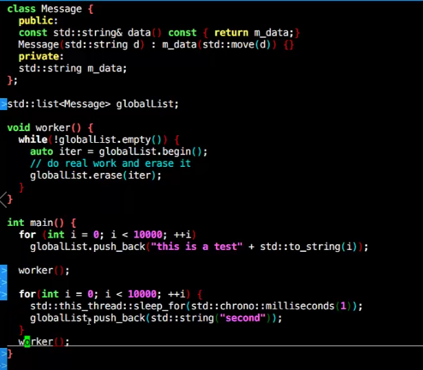Viewport: 423px width, 370px height.
Task: Click "const std::string& data()" signature text
Action: (x=90, y=32)
